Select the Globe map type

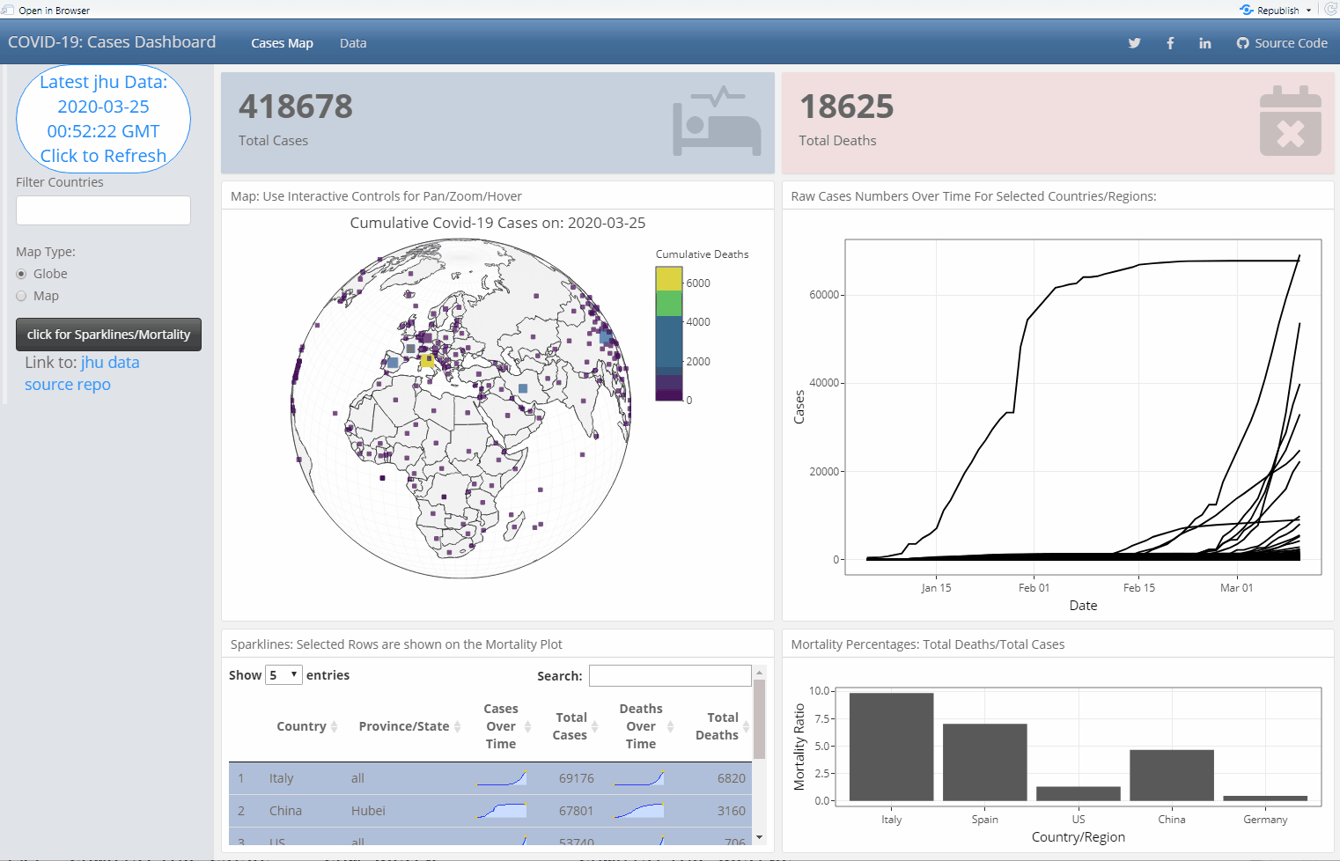(x=22, y=274)
